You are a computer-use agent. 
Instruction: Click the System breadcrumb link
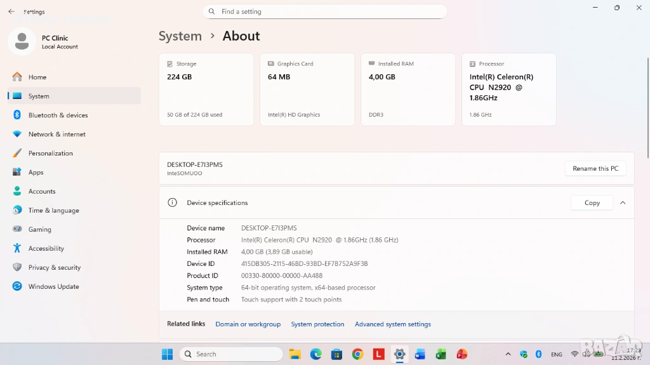tap(180, 36)
